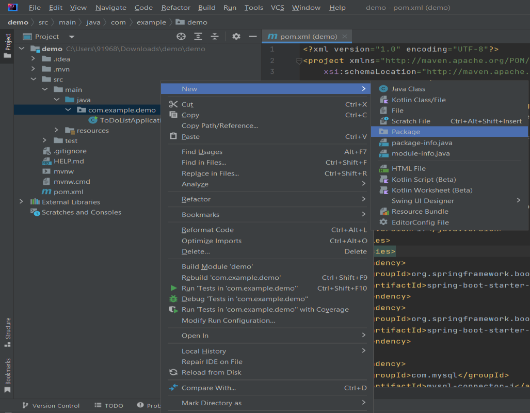Choose Resource Bundle from New submenu
530x413 pixels.
449,212
